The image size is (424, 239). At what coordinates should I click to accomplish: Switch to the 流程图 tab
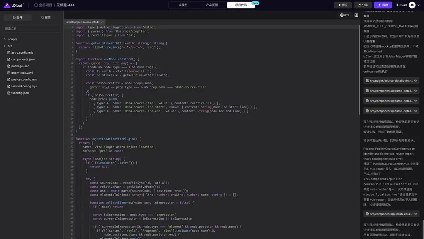coord(183,5)
